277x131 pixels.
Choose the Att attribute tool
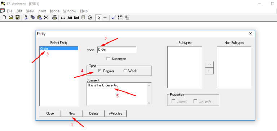[70, 18]
